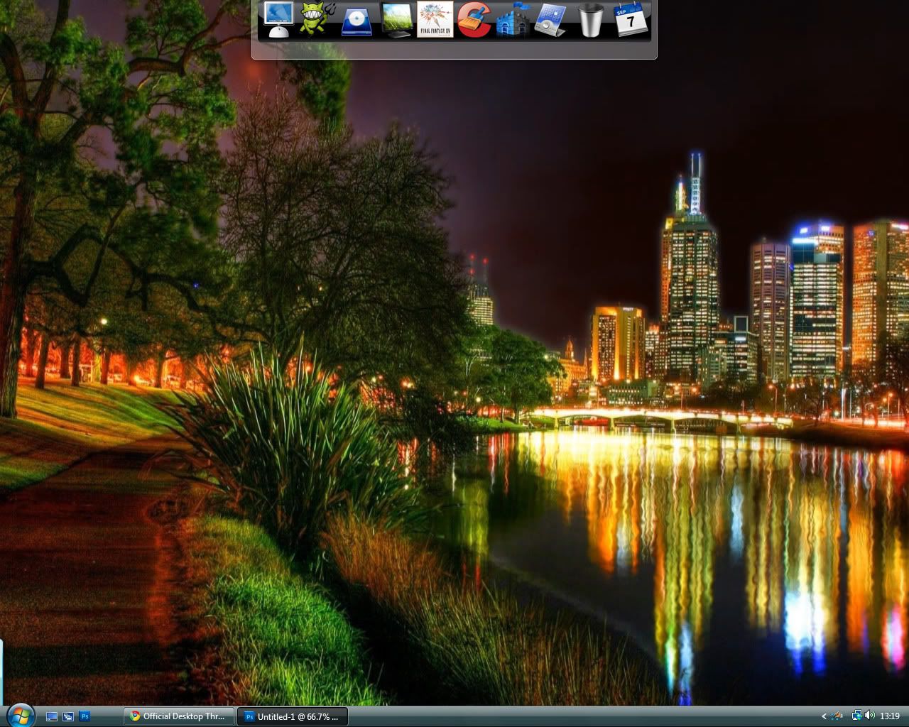Open the blue castle icon in dock
Viewport: 909px width, 727px height.
click(x=513, y=19)
